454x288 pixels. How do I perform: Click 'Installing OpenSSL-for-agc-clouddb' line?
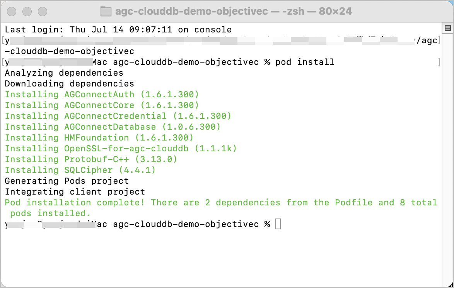click(x=121, y=148)
